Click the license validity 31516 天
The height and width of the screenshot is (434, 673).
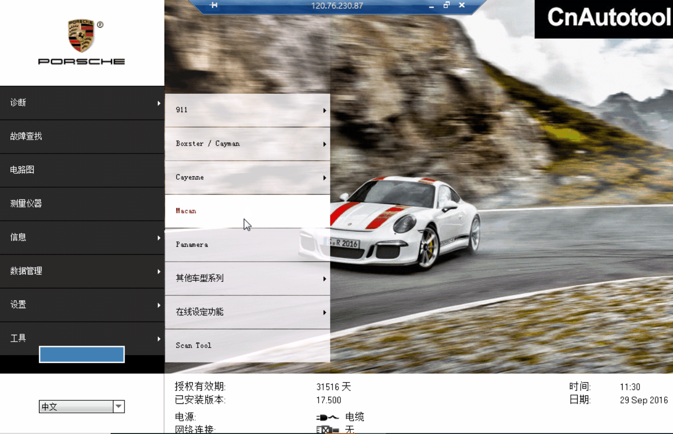click(334, 387)
